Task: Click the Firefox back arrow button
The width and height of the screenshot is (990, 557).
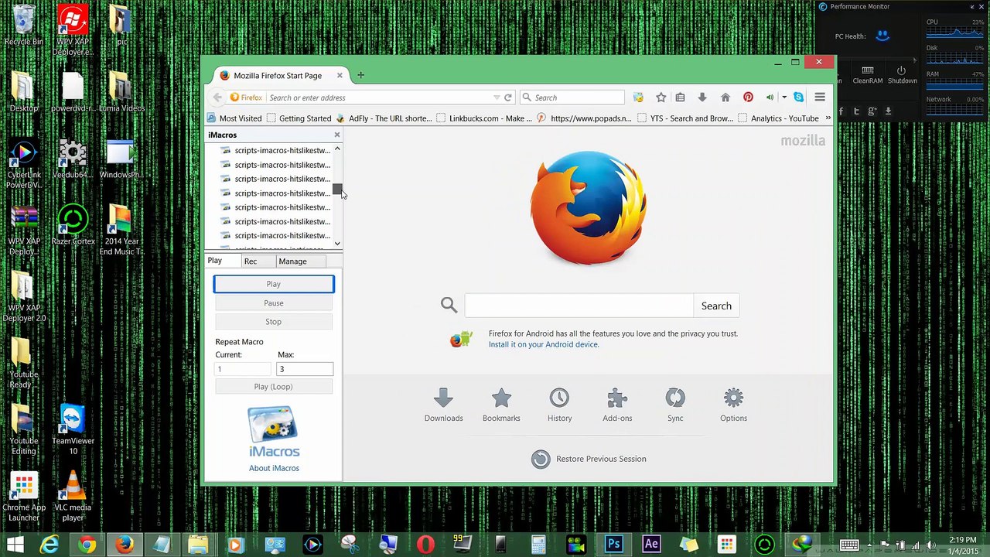Action: point(217,97)
